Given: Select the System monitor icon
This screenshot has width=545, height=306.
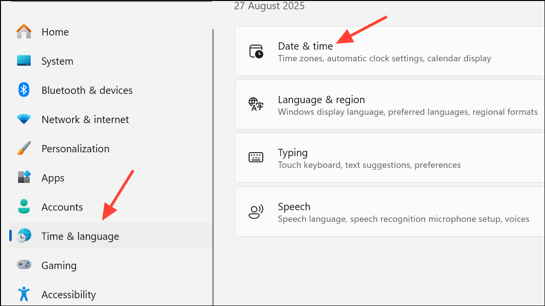Looking at the screenshot, I should [x=23, y=61].
